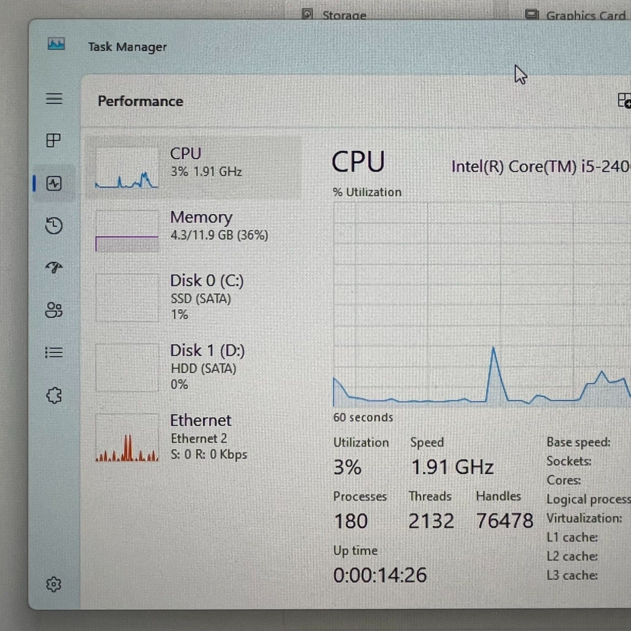Click the 'L2 cache:' label

(x=572, y=556)
